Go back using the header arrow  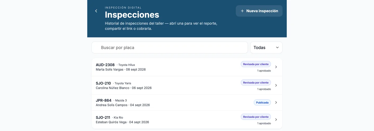[x=96, y=11]
